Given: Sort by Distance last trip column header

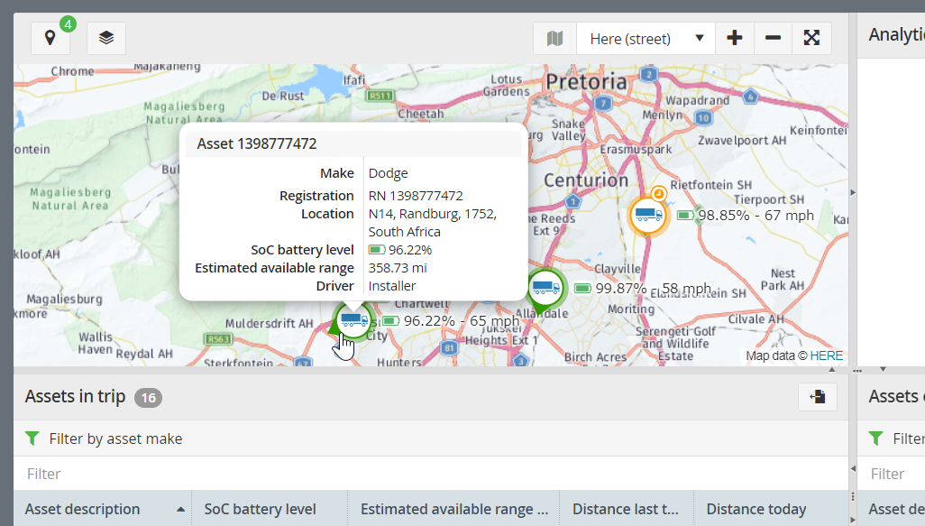Looking at the screenshot, I should (626, 509).
